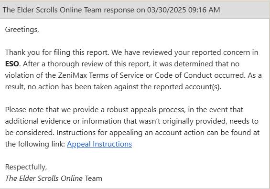Open the Appeal Instructions link
The height and width of the screenshot is (189, 270).
99,144
